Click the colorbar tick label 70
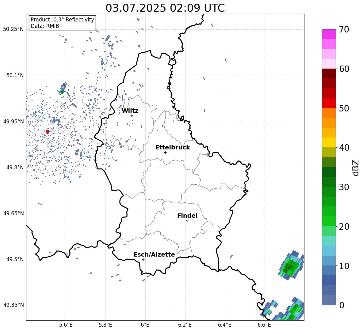363x331 pixels. tap(344, 30)
